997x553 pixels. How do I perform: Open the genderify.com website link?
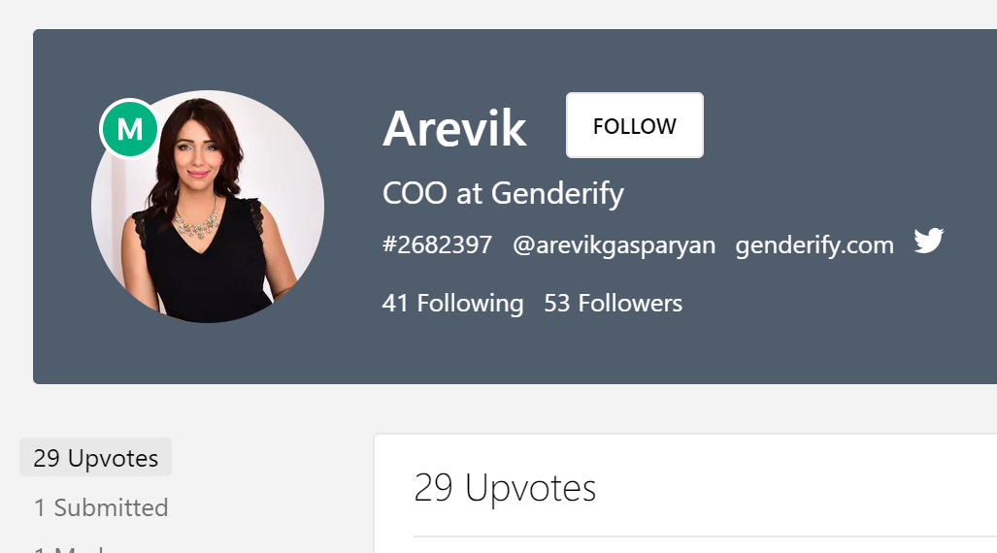(814, 244)
